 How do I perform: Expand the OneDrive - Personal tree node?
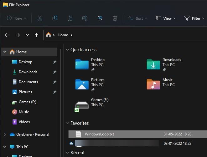5,134
